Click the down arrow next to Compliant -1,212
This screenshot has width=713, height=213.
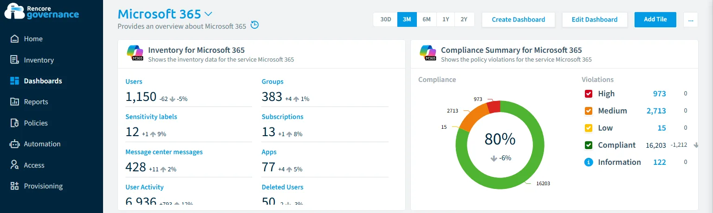click(696, 145)
